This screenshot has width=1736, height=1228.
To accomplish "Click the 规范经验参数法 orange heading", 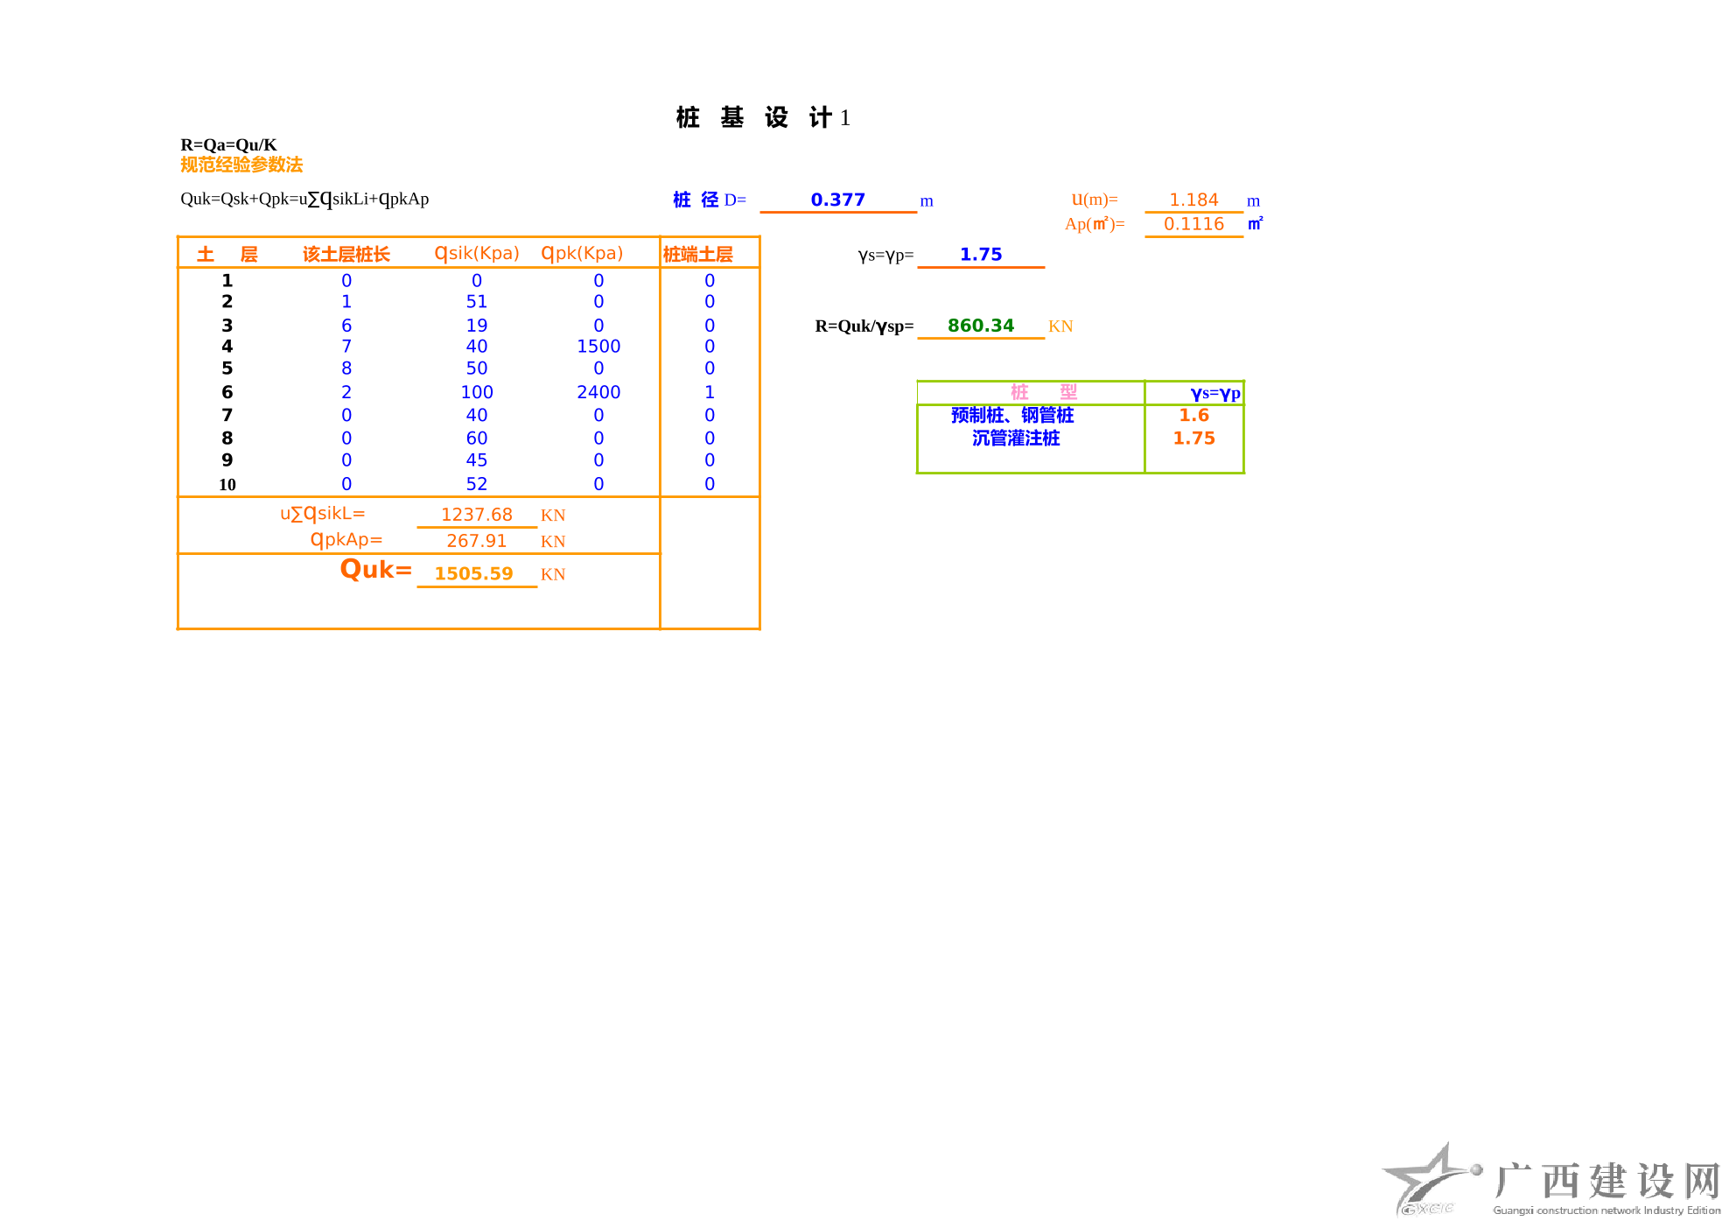I will click(x=241, y=165).
